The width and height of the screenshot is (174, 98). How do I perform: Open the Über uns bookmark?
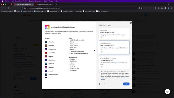coord(102,11)
